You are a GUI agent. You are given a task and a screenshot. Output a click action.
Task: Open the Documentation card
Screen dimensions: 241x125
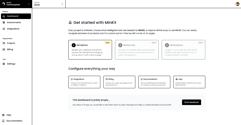(154, 82)
